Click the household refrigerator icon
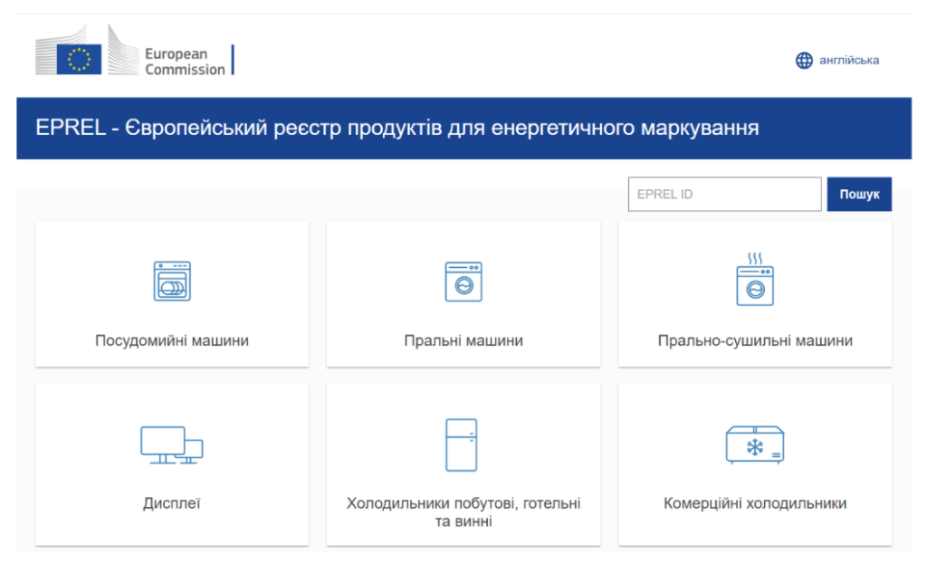Screen dimensions: 927x564 [x=462, y=445]
